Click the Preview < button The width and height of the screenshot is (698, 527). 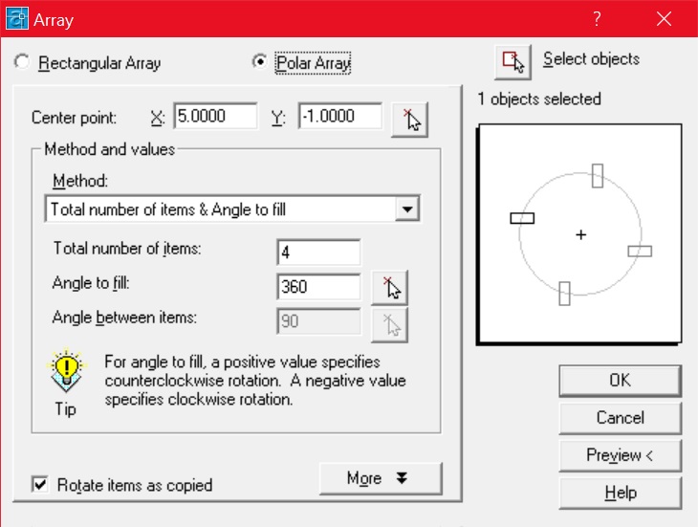(620, 455)
